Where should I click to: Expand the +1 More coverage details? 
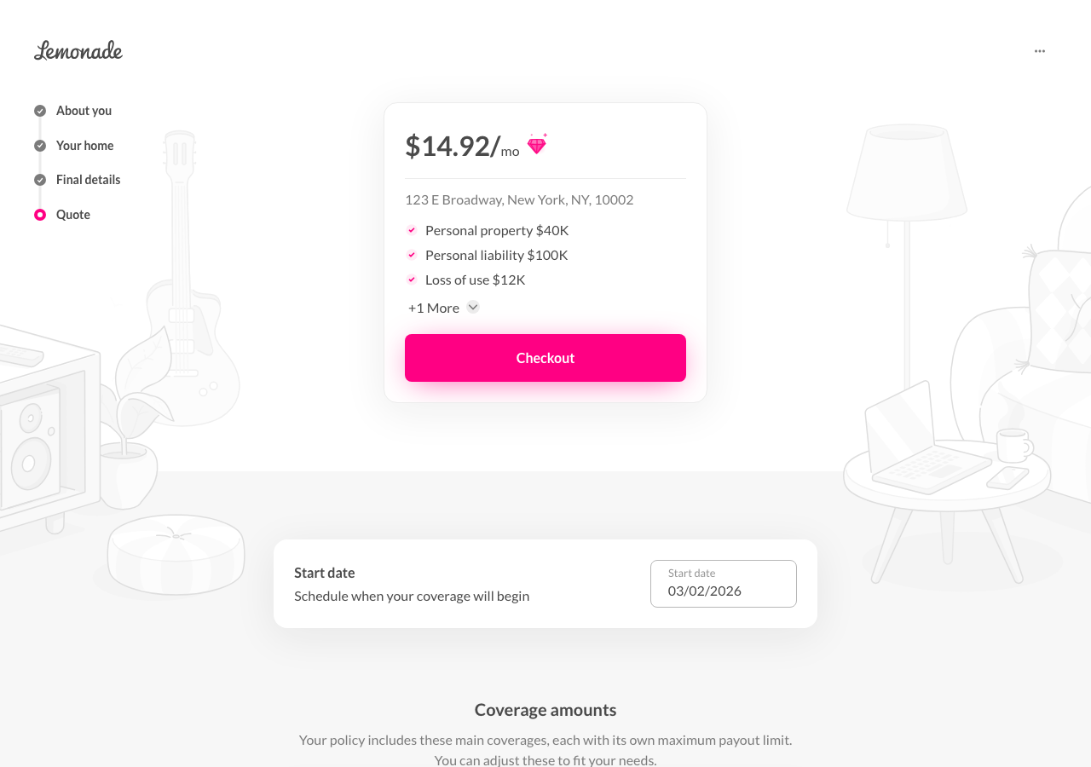[x=433, y=307]
